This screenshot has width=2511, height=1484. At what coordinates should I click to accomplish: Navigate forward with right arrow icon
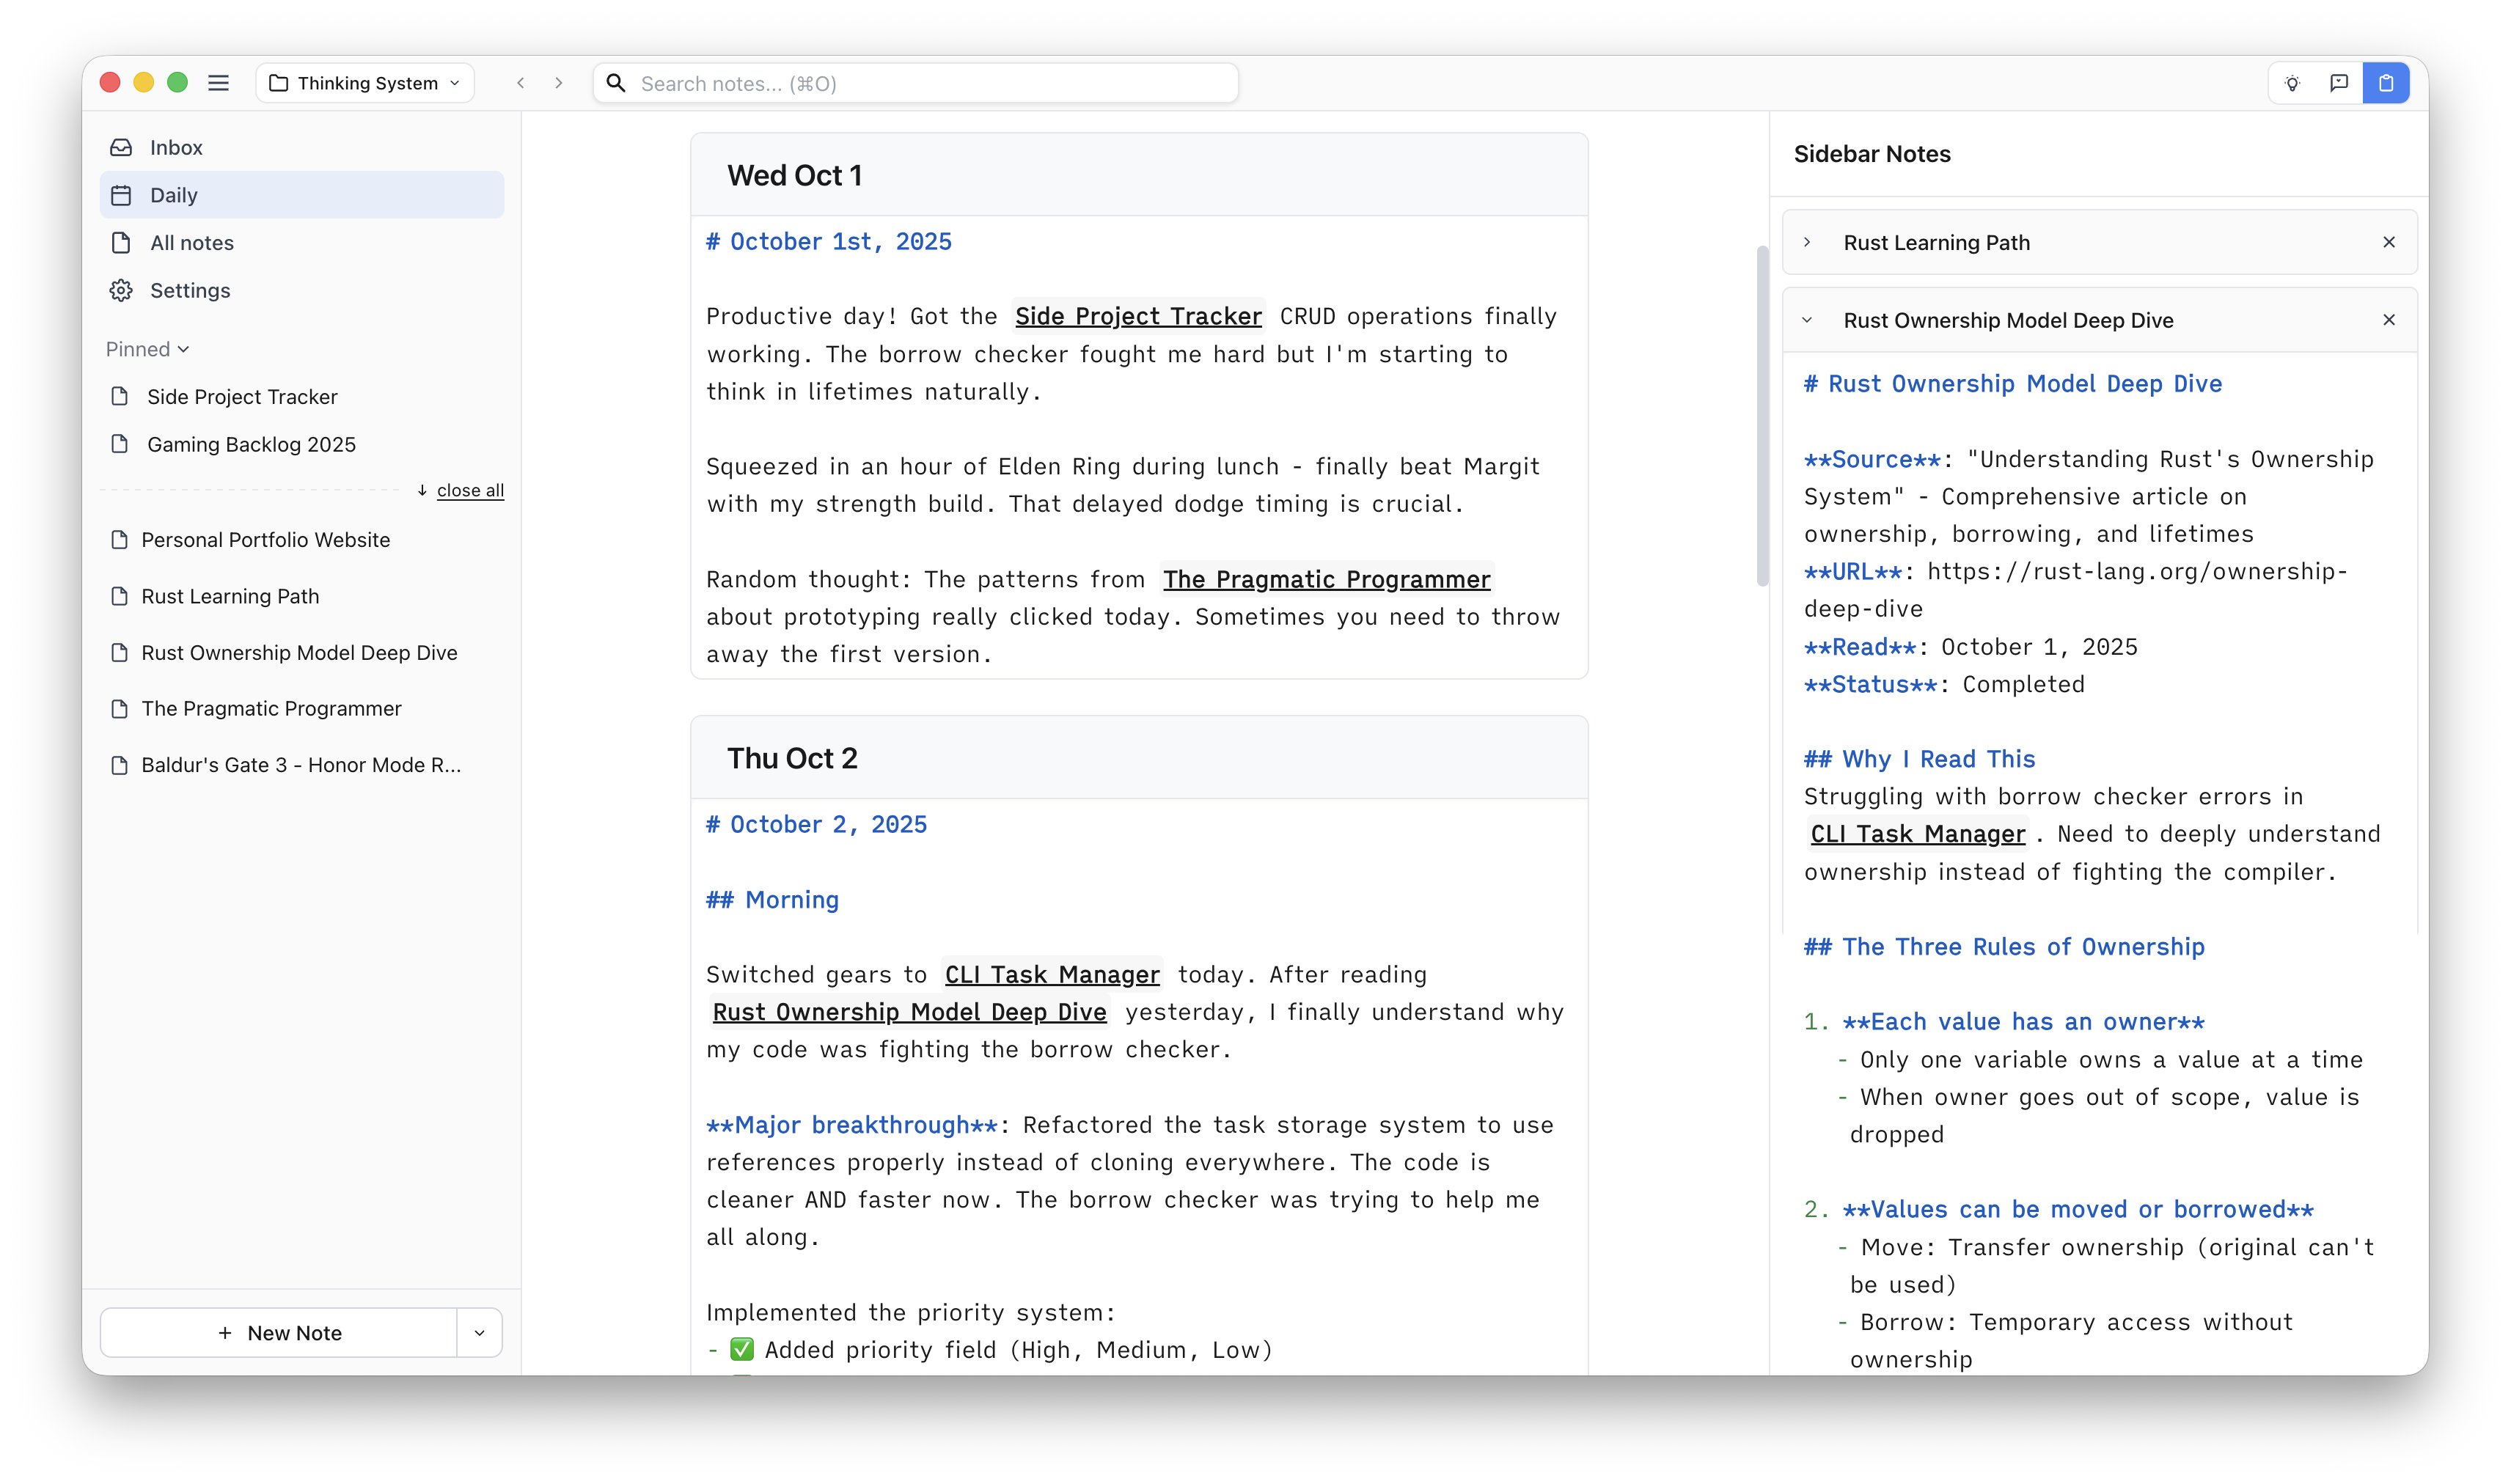point(559,83)
